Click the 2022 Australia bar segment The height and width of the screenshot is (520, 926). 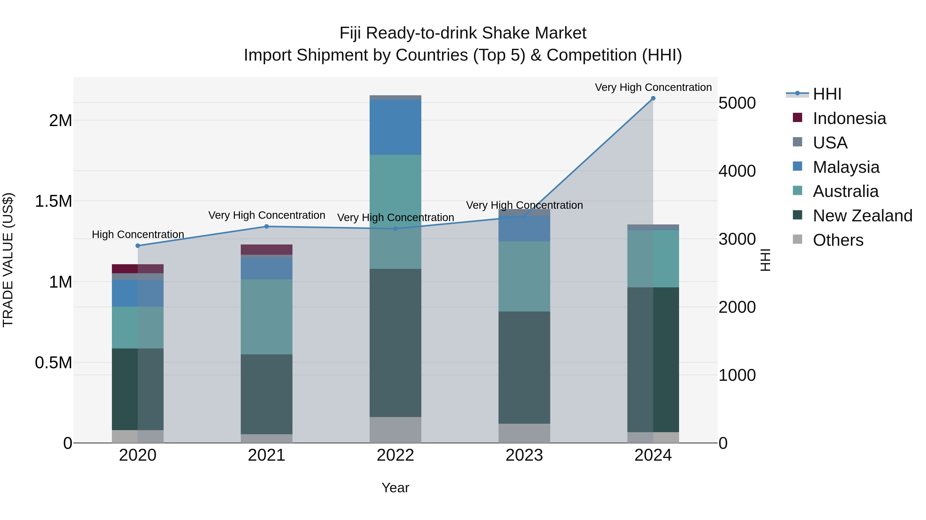395,212
